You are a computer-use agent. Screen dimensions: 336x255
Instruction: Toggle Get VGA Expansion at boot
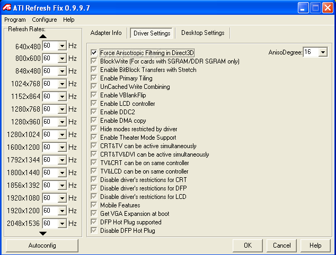click(x=94, y=214)
